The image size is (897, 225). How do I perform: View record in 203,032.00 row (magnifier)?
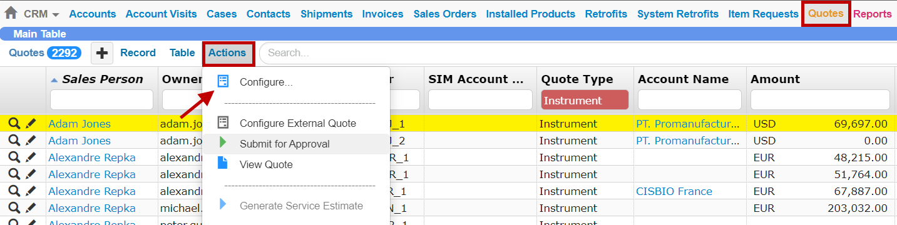pyautogui.click(x=14, y=208)
